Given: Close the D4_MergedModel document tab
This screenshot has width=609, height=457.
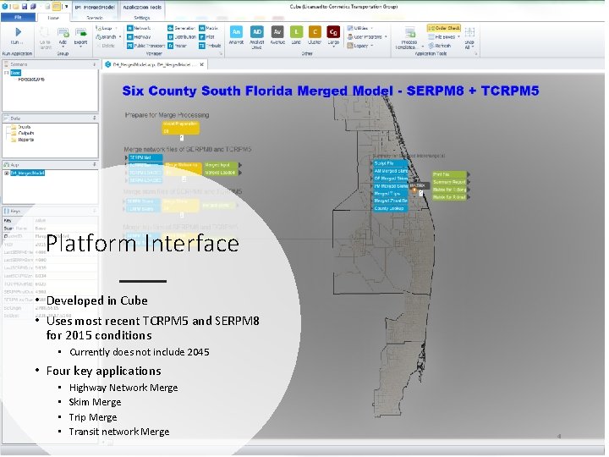Looking at the screenshot, I should coord(201,64).
